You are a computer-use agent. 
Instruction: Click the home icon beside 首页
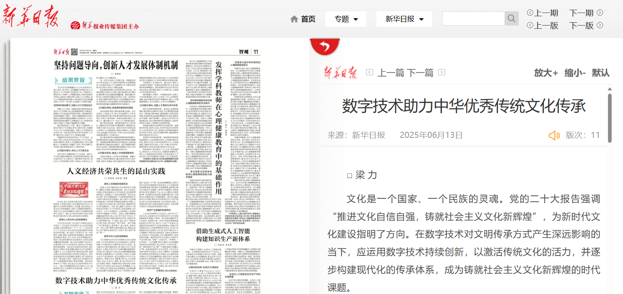pyautogui.click(x=294, y=19)
